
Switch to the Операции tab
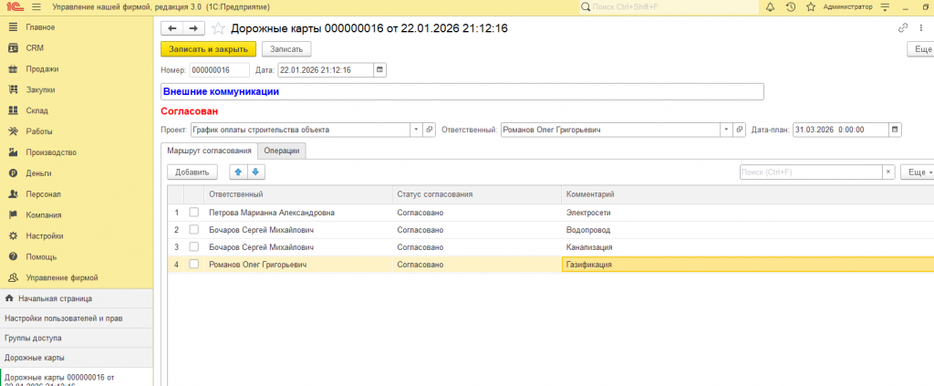click(282, 151)
